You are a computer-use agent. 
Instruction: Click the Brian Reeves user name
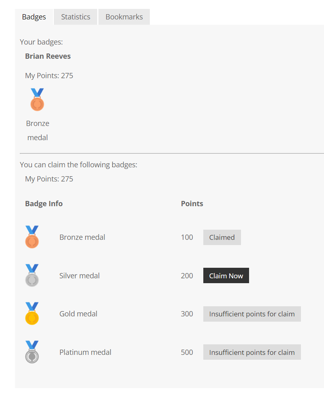tap(48, 56)
